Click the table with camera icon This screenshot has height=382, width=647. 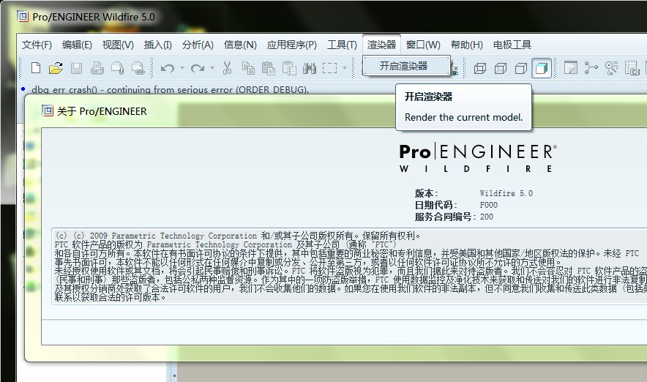click(x=632, y=67)
